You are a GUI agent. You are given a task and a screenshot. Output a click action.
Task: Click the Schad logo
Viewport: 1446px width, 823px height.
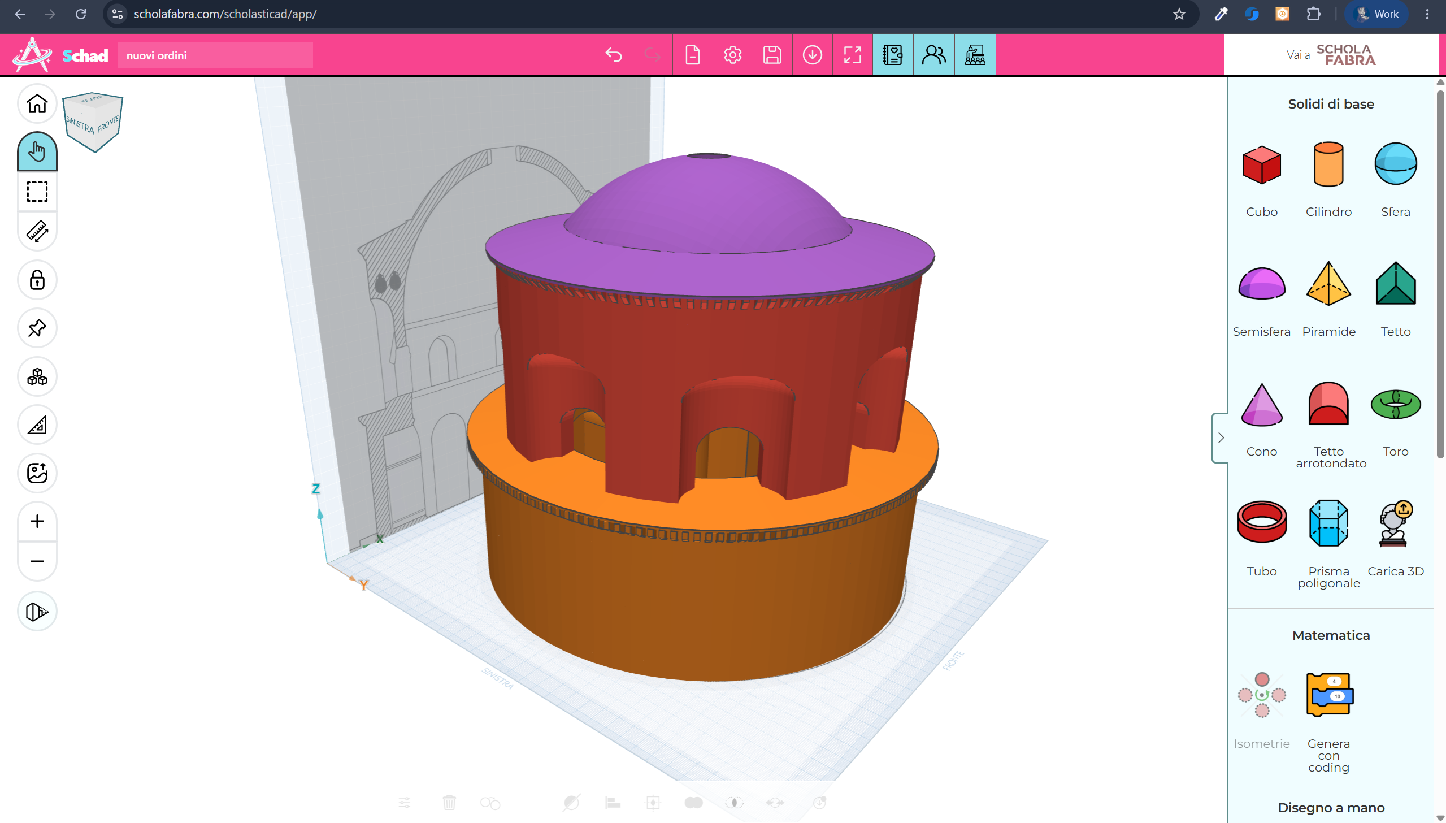point(61,55)
